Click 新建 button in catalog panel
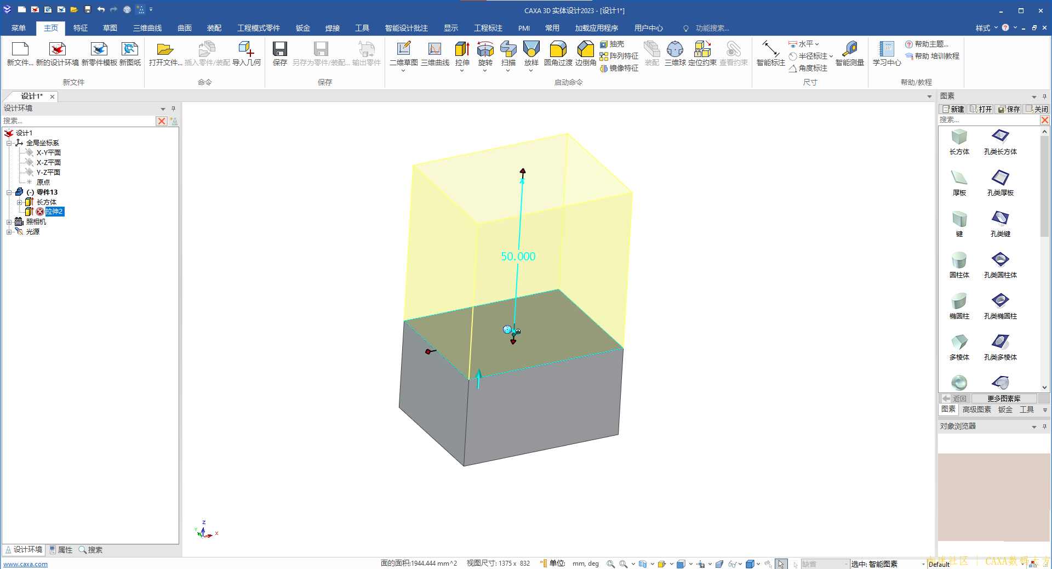Screen dimensions: 1052x569 (953, 109)
